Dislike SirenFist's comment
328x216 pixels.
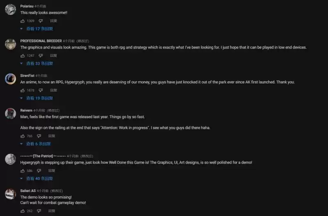41,90
